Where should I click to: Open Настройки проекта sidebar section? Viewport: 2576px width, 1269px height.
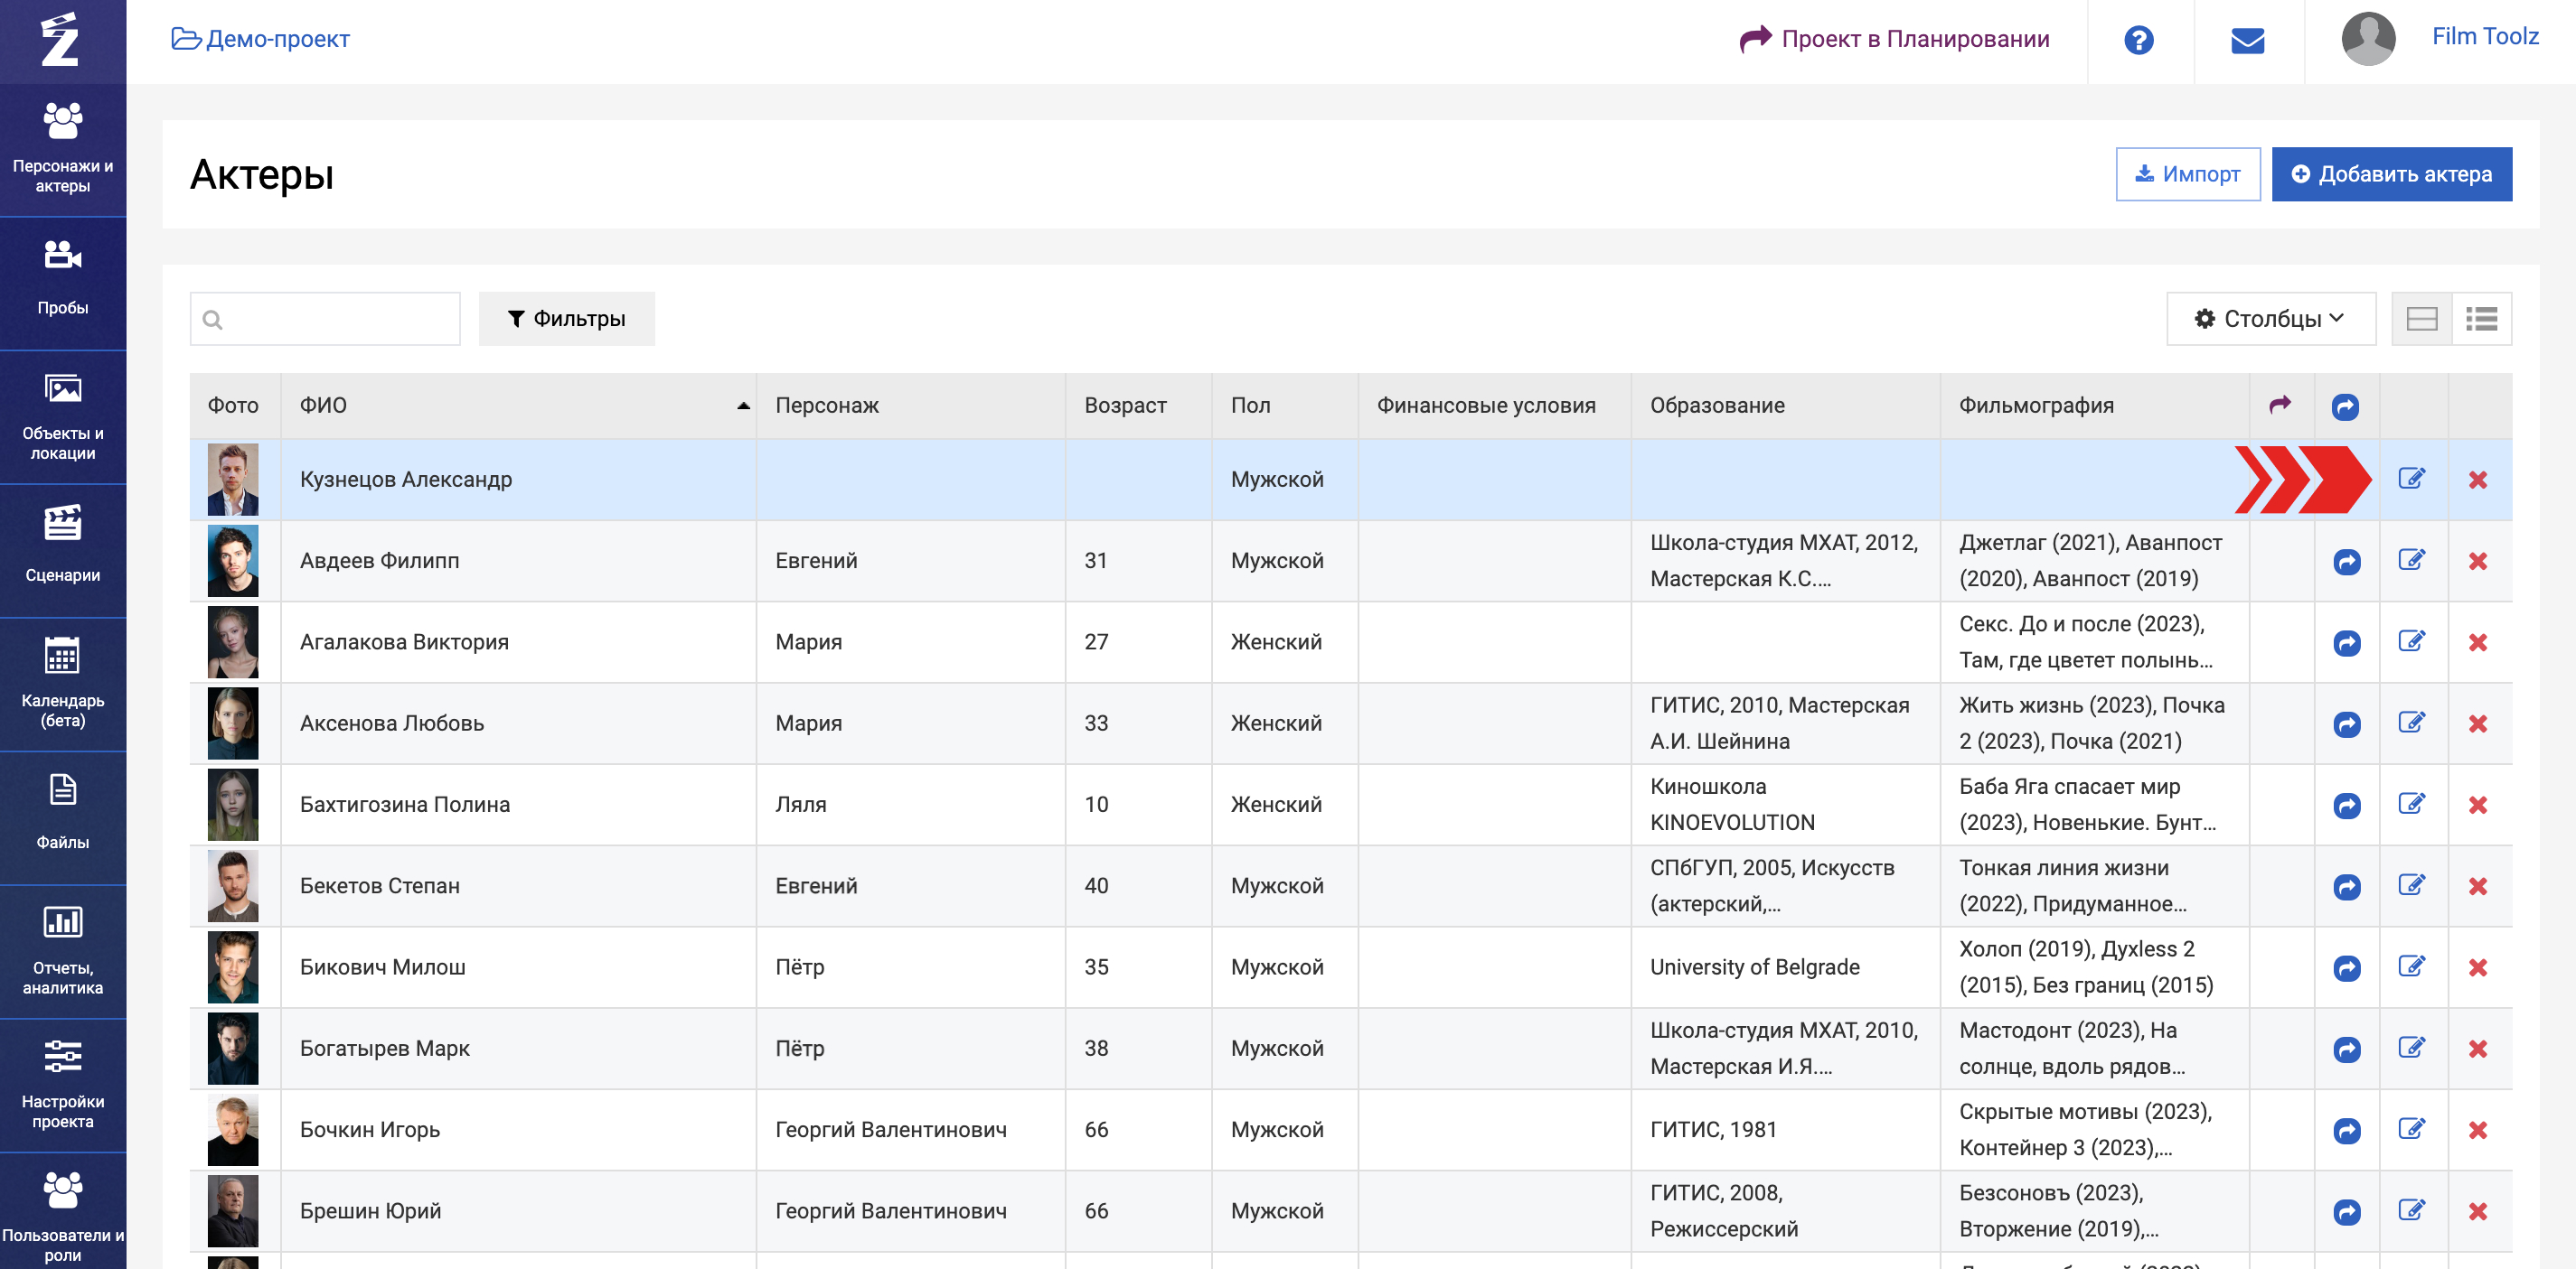click(63, 1087)
